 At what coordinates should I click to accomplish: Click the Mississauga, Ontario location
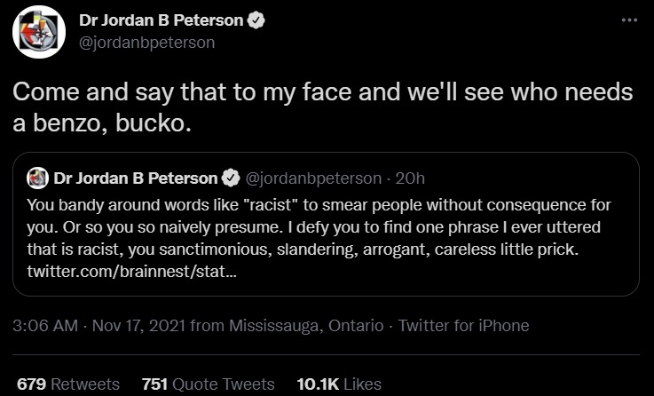pos(306,326)
